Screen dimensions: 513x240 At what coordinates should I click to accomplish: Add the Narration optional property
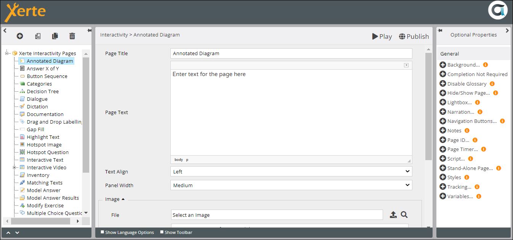coord(442,112)
